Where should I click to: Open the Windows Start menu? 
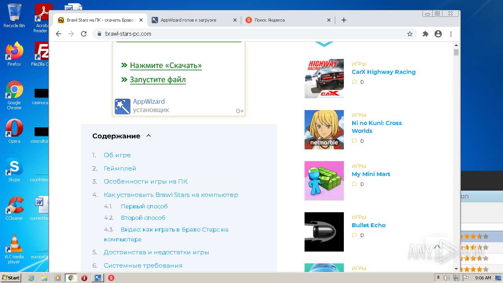[x=11, y=278]
